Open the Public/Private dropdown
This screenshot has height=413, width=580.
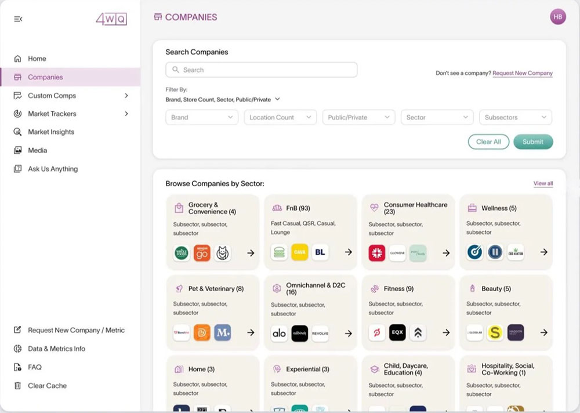coord(359,117)
